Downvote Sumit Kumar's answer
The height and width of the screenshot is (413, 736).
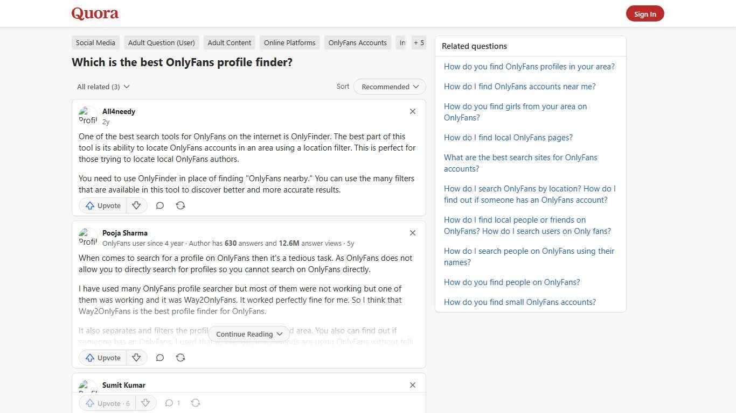point(145,403)
